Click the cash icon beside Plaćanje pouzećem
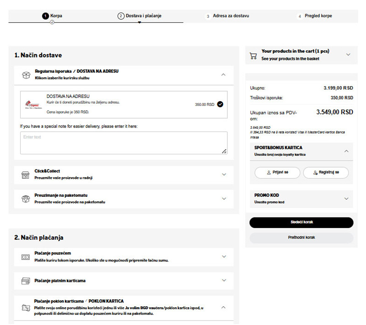The height and width of the screenshot is (325, 366). click(26, 257)
